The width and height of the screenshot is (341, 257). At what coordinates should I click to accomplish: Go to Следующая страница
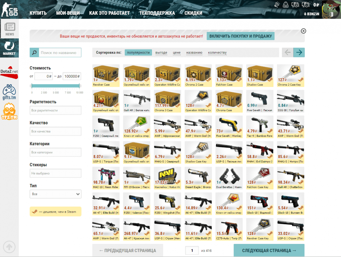tap(269, 250)
